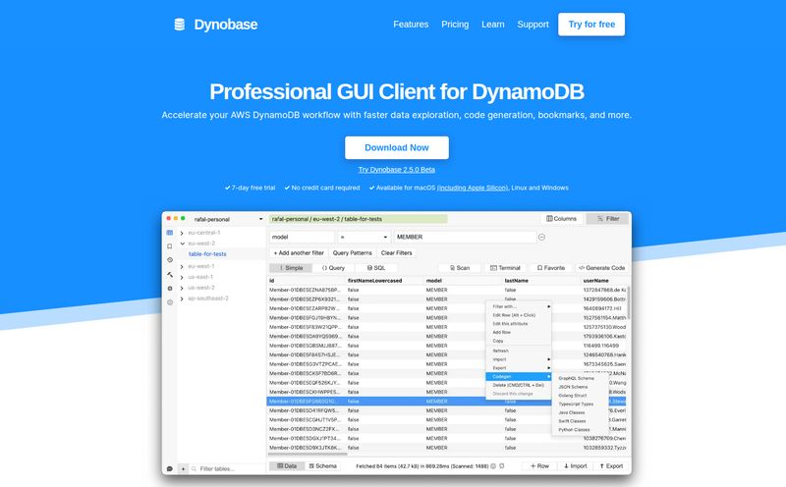Switch to the Data tab

pyautogui.click(x=287, y=466)
